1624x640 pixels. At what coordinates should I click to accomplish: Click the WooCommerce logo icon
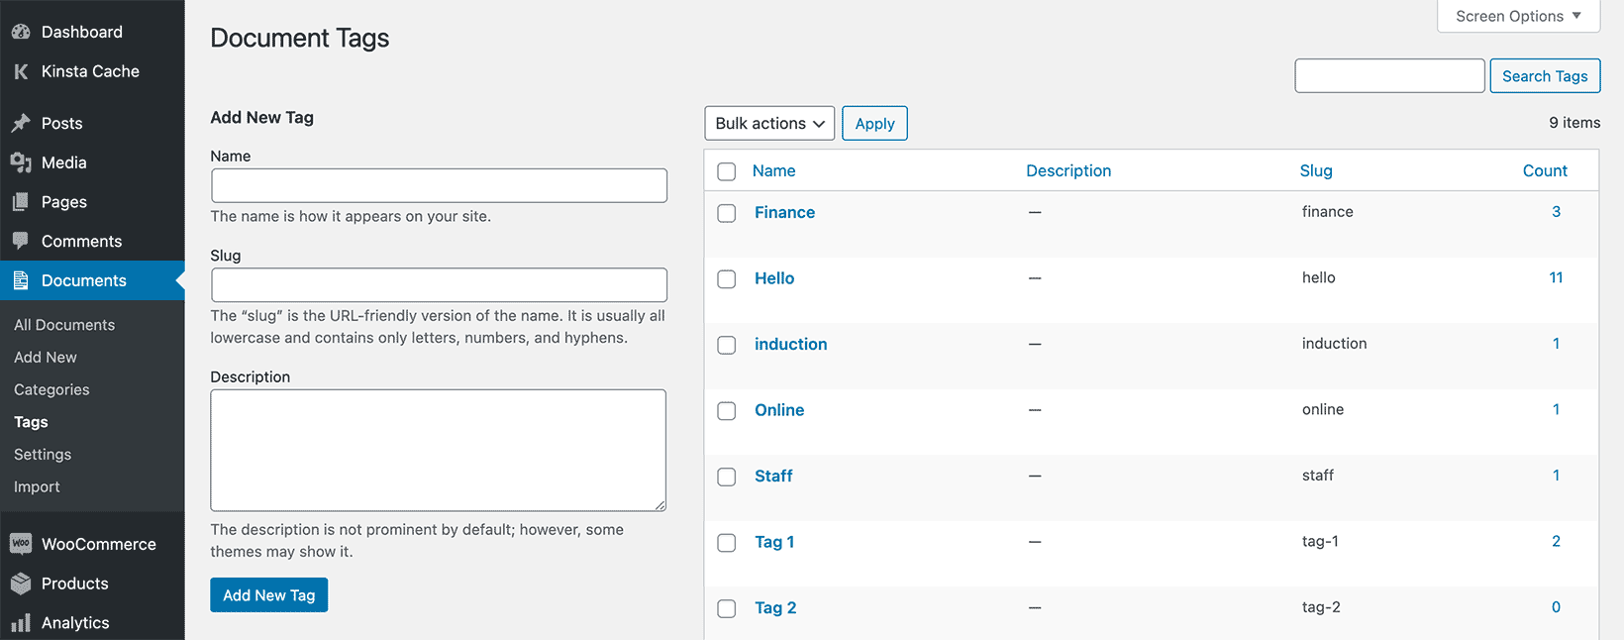tap(21, 544)
